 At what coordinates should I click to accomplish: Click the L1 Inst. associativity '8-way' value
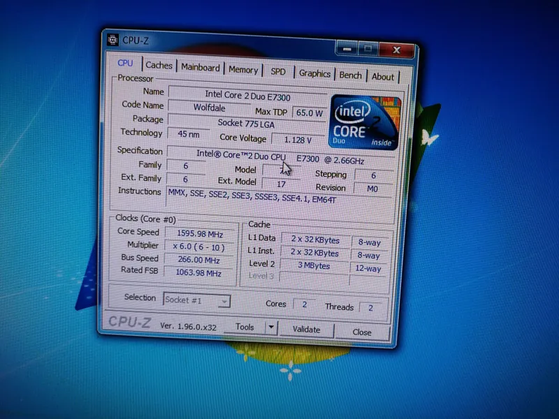coord(369,256)
